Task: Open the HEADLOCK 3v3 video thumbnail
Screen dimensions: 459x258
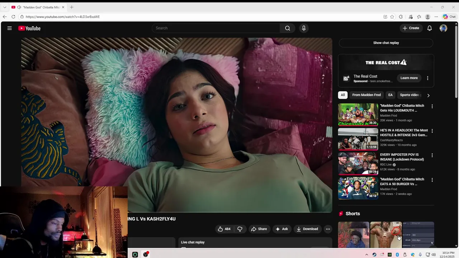Action: pos(358,139)
